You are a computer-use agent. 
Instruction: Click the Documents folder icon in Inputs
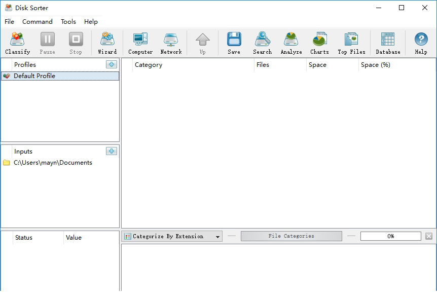(7, 163)
